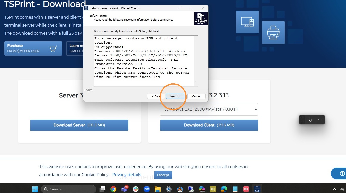The image size is (346, 193).
Task: Click the Setup window title bar printer icon
Action: 86,8
